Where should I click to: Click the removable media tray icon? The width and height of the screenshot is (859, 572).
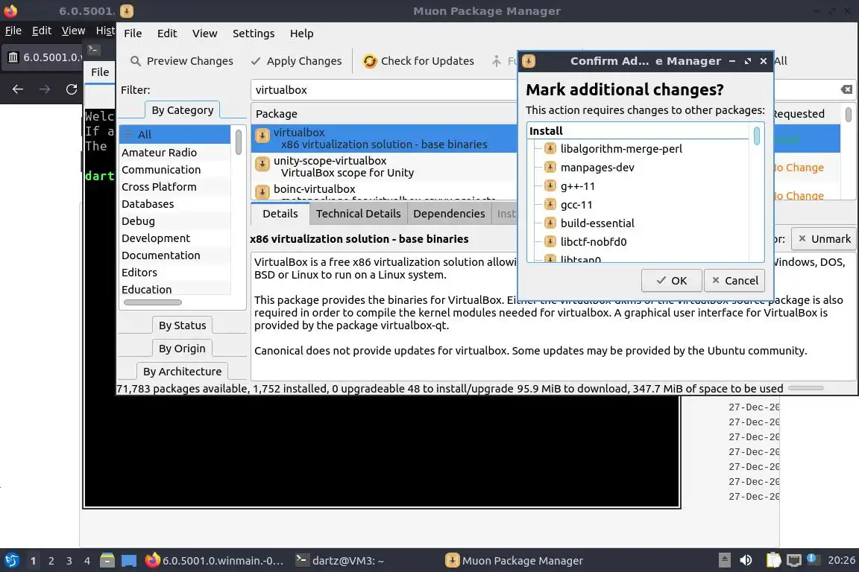point(724,561)
